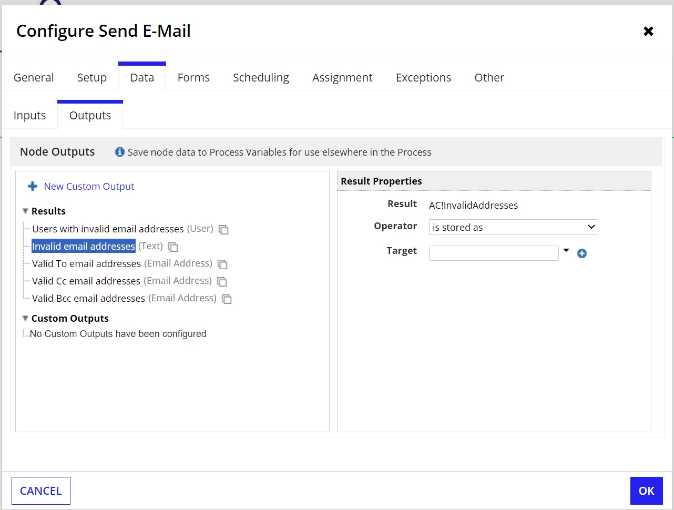Image resolution: width=674 pixels, height=510 pixels.
Task: Click into the Target input field
Action: click(494, 253)
